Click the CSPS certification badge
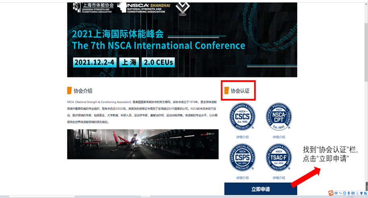The image size is (368, 198). 242,157
